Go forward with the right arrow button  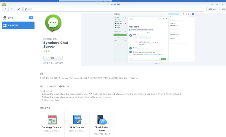click(x=12, y=9)
